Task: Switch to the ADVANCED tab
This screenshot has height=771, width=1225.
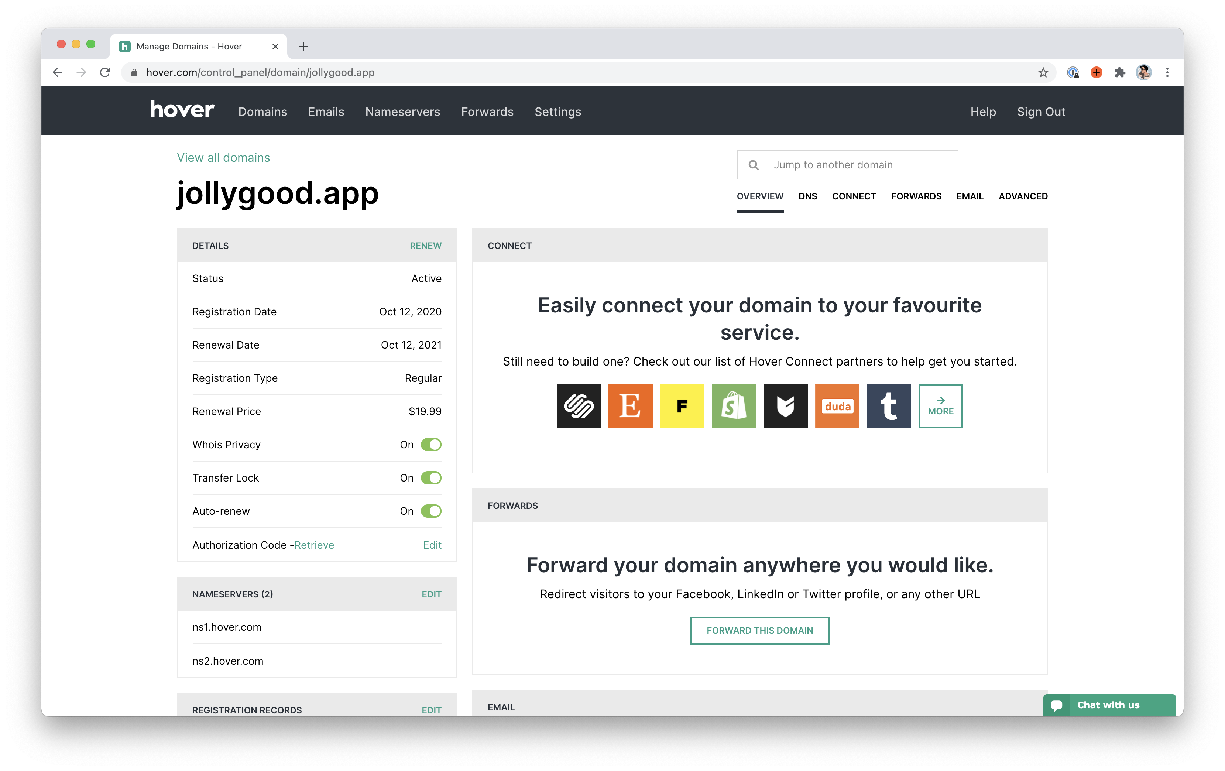Action: point(1023,196)
